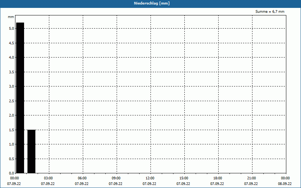The image size is (301, 188).
Task: Click the mm unit label above y-axis
Action: coord(11,17)
